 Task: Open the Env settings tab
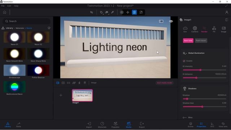[x=185, y=29]
